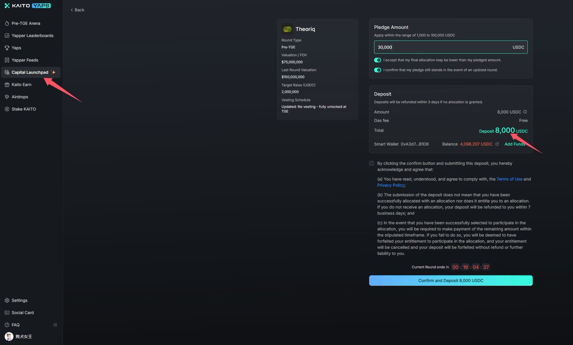Click the vesting schedule update text
Viewport: 573px width, 345px height.
pyautogui.click(x=314, y=109)
